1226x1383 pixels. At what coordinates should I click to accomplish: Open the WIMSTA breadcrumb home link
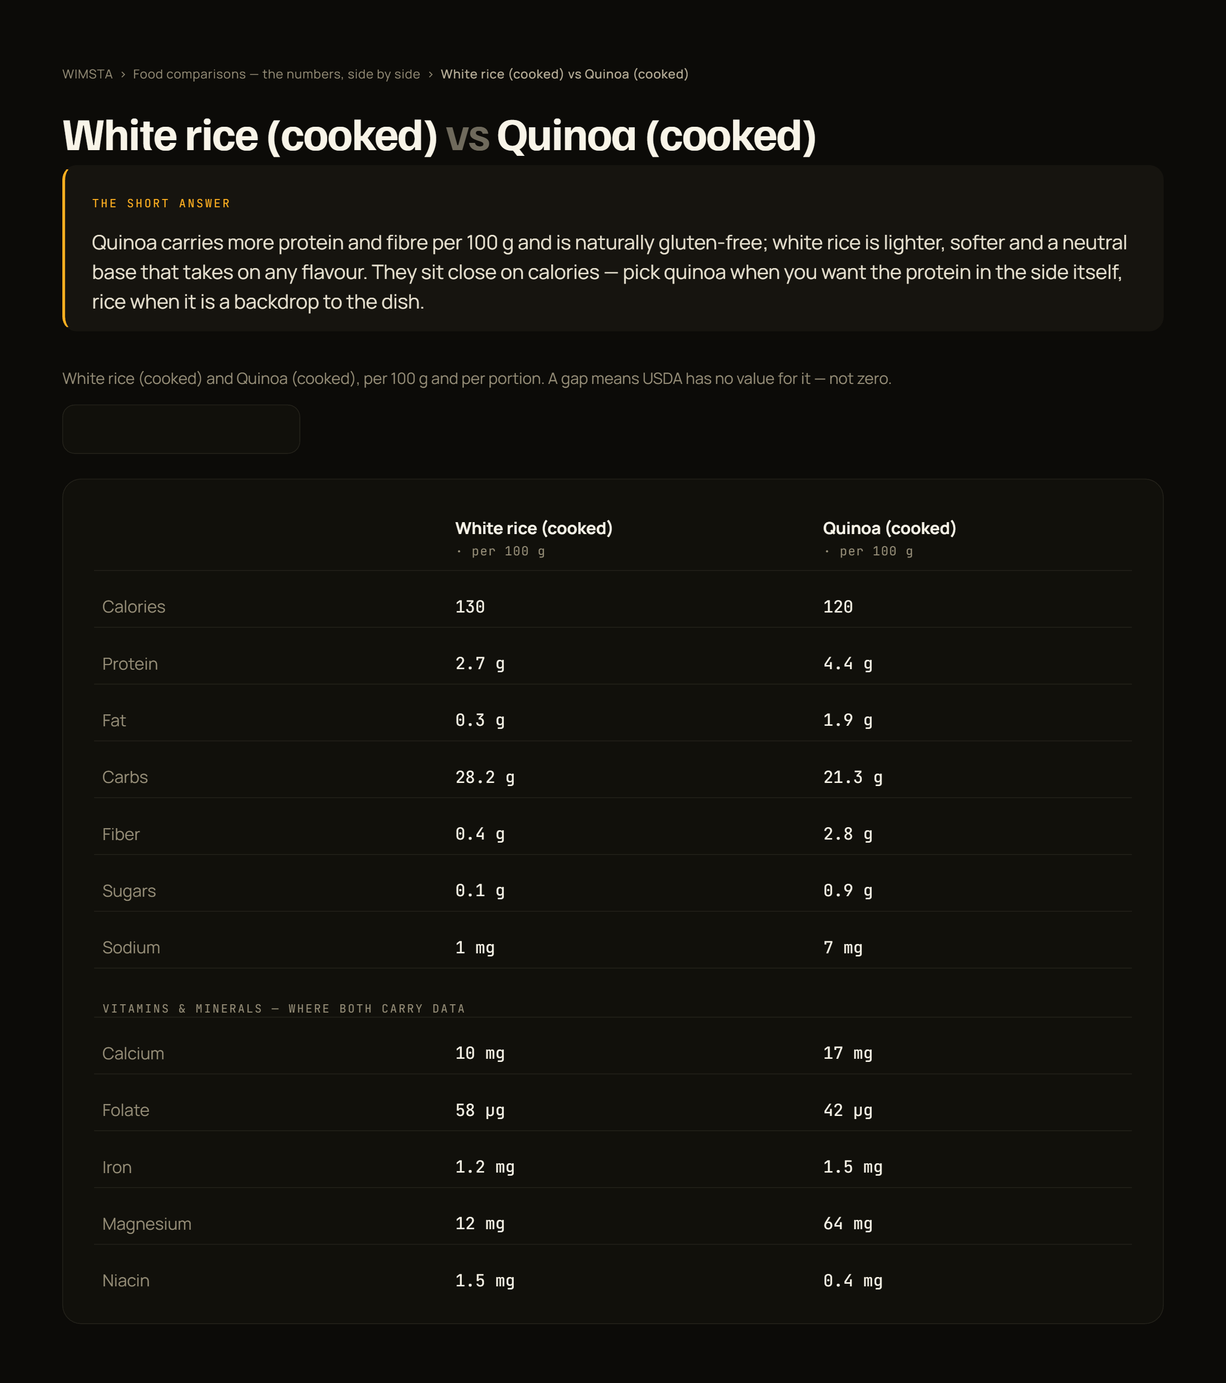(87, 74)
